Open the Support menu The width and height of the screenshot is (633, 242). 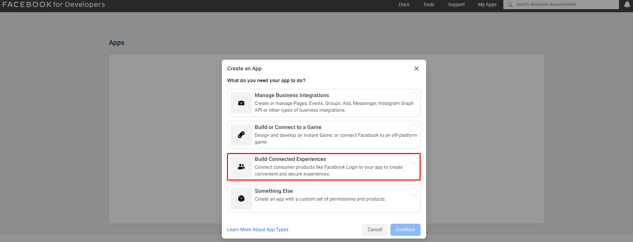456,4
